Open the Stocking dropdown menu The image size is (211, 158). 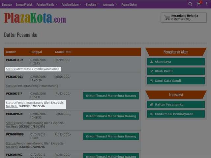[x=92, y=4]
